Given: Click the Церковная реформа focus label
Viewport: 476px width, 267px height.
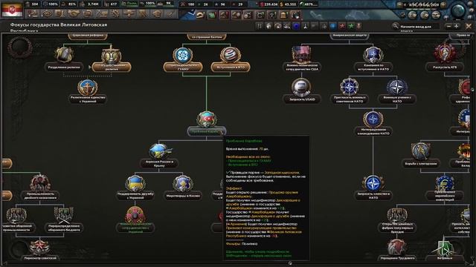Looking at the screenshot, I should point(88,36).
